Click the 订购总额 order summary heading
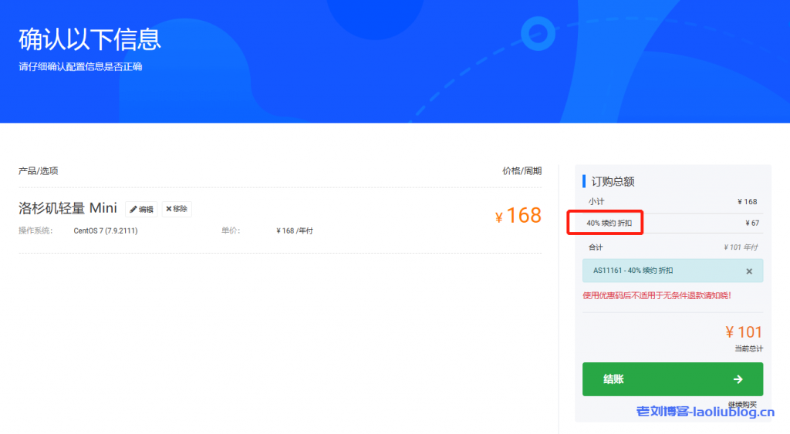 click(x=613, y=181)
